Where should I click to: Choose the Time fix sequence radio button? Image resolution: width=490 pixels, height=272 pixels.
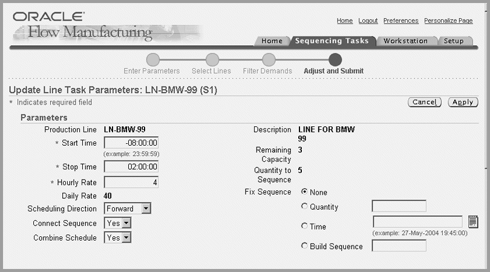[304, 226]
